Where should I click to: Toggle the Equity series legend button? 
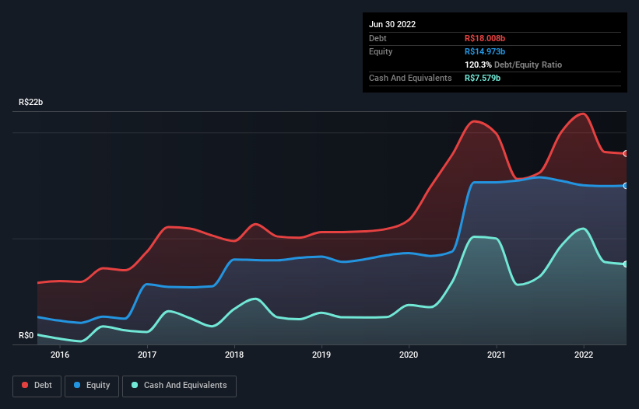pos(92,386)
